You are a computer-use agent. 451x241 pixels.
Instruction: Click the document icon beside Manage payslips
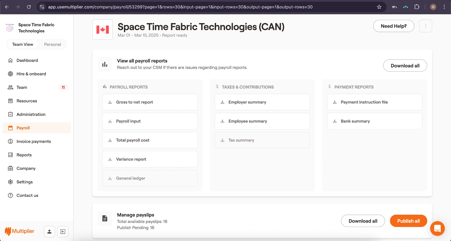[105, 218]
